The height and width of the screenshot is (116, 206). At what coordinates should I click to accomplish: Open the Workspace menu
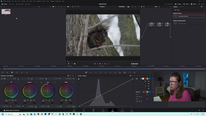point(58,1)
